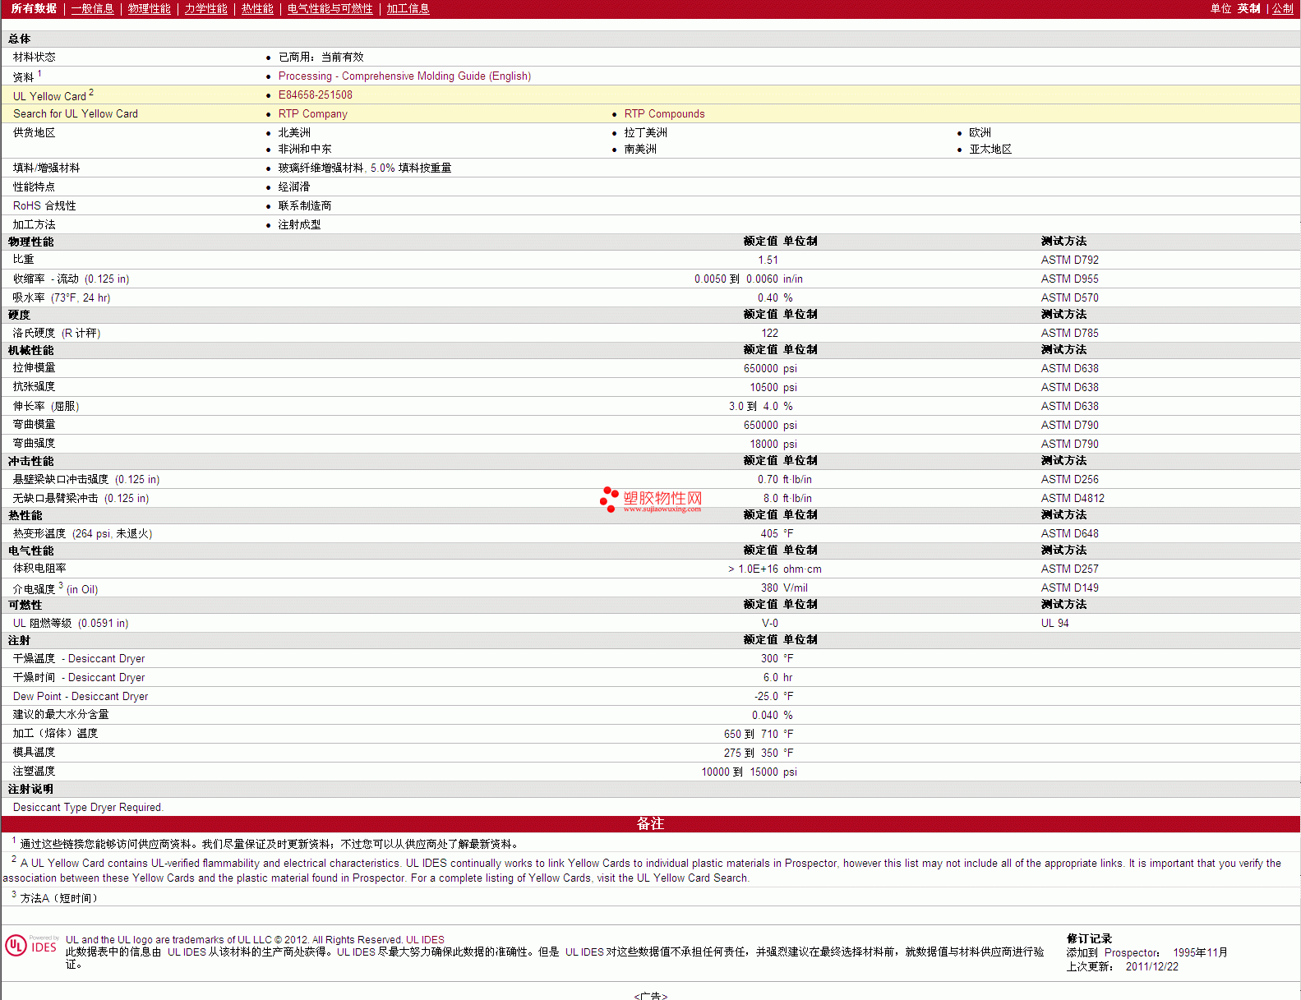Viewport: 1301px width, 1000px height.
Task: Click the ASTM D256 test method cell
Action: 1070,479
